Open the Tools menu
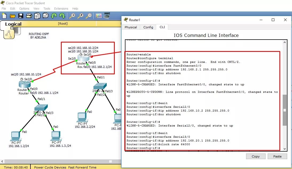Image resolution: width=292 pixels, height=169 pixels. pyautogui.click(x=47, y=9)
